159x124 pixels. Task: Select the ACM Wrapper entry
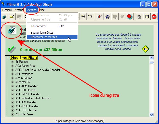(24, 74)
